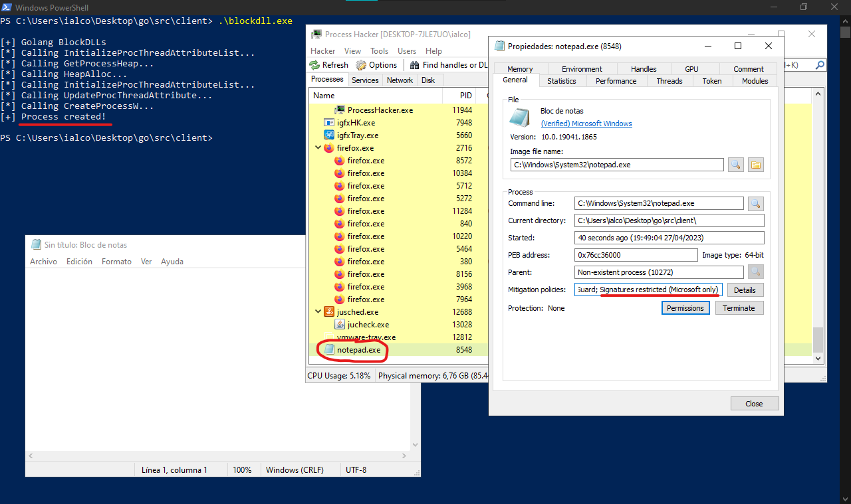The width and height of the screenshot is (851, 504).
Task: Click the PowerShell window title icon
Action: (7, 7)
